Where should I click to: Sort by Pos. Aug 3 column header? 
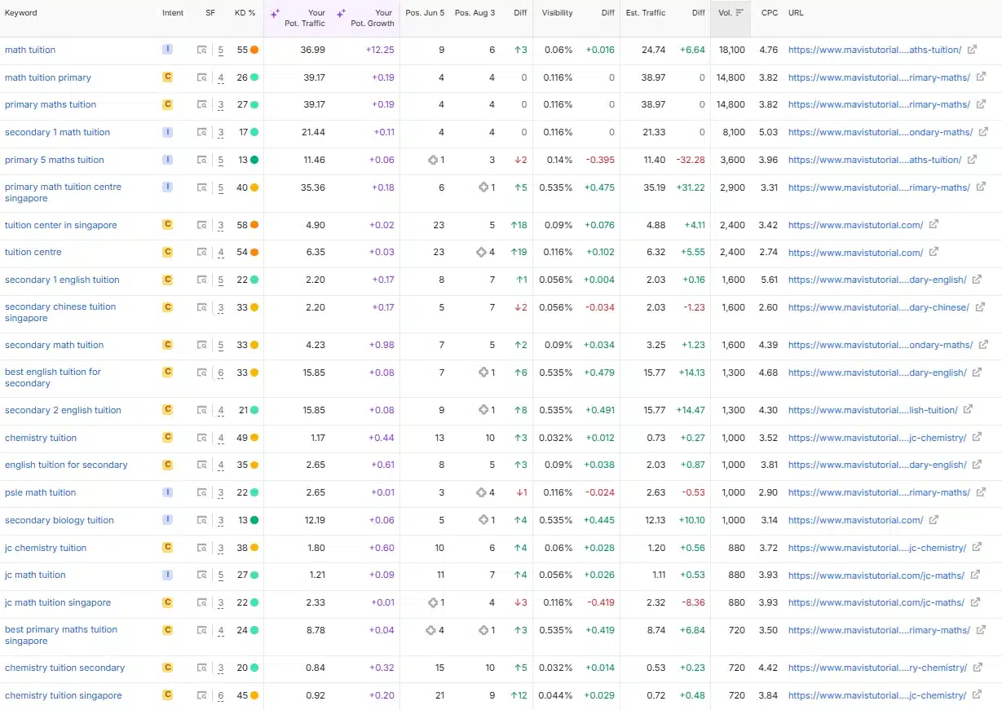pyautogui.click(x=475, y=13)
